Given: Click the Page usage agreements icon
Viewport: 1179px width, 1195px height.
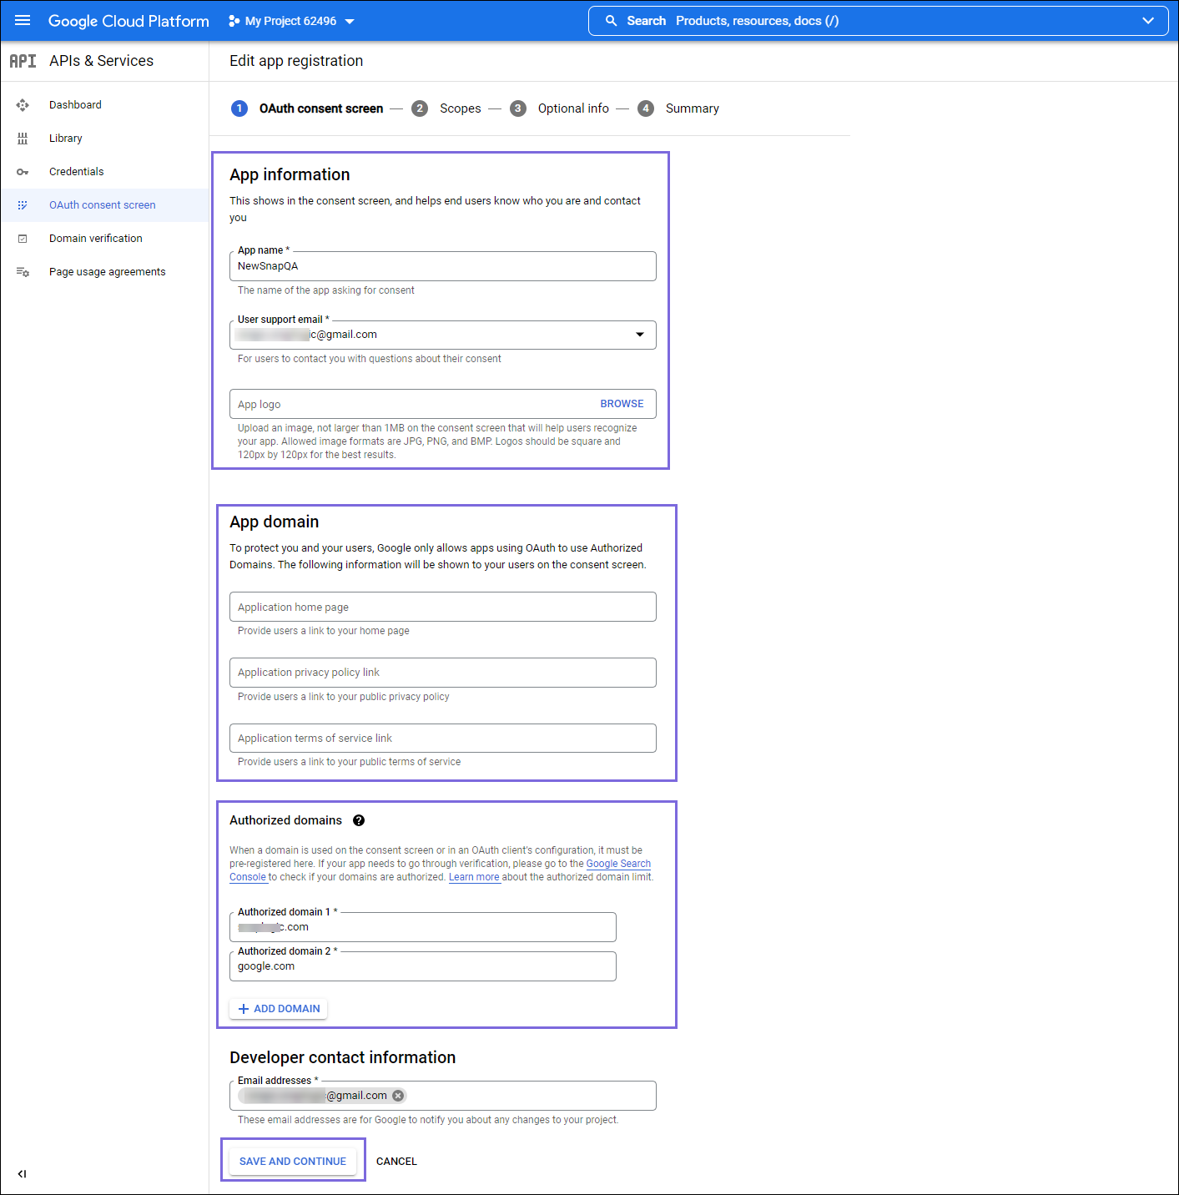Looking at the screenshot, I should 23,272.
